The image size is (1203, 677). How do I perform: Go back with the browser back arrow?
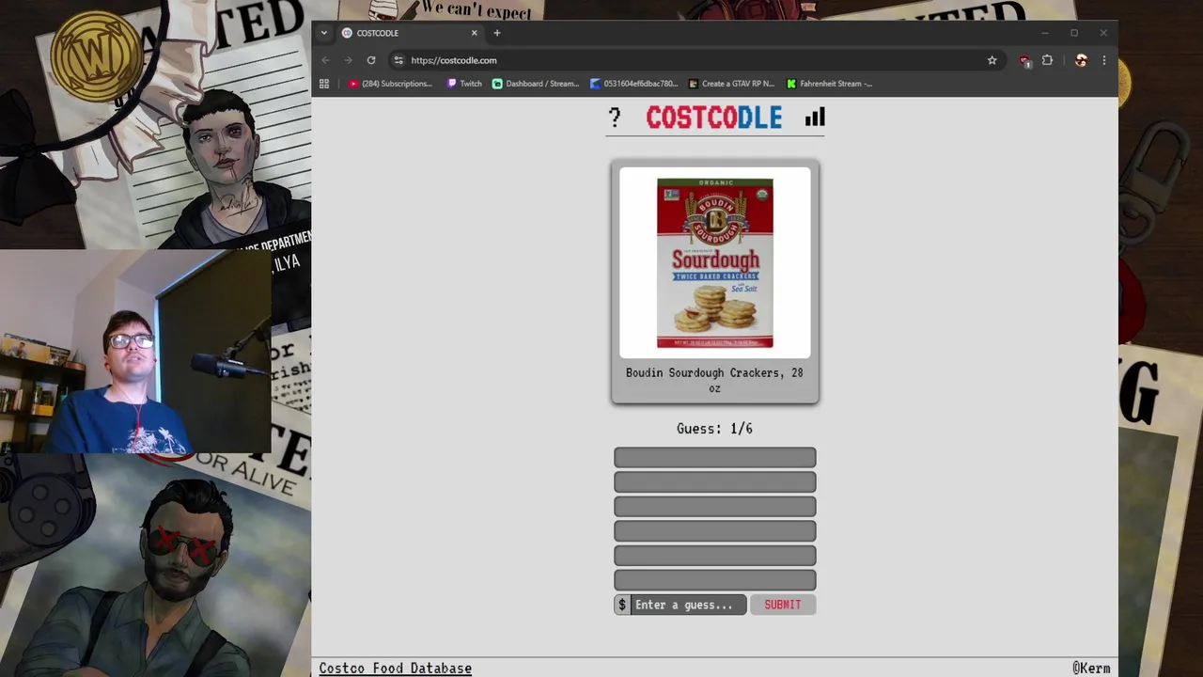(325, 60)
